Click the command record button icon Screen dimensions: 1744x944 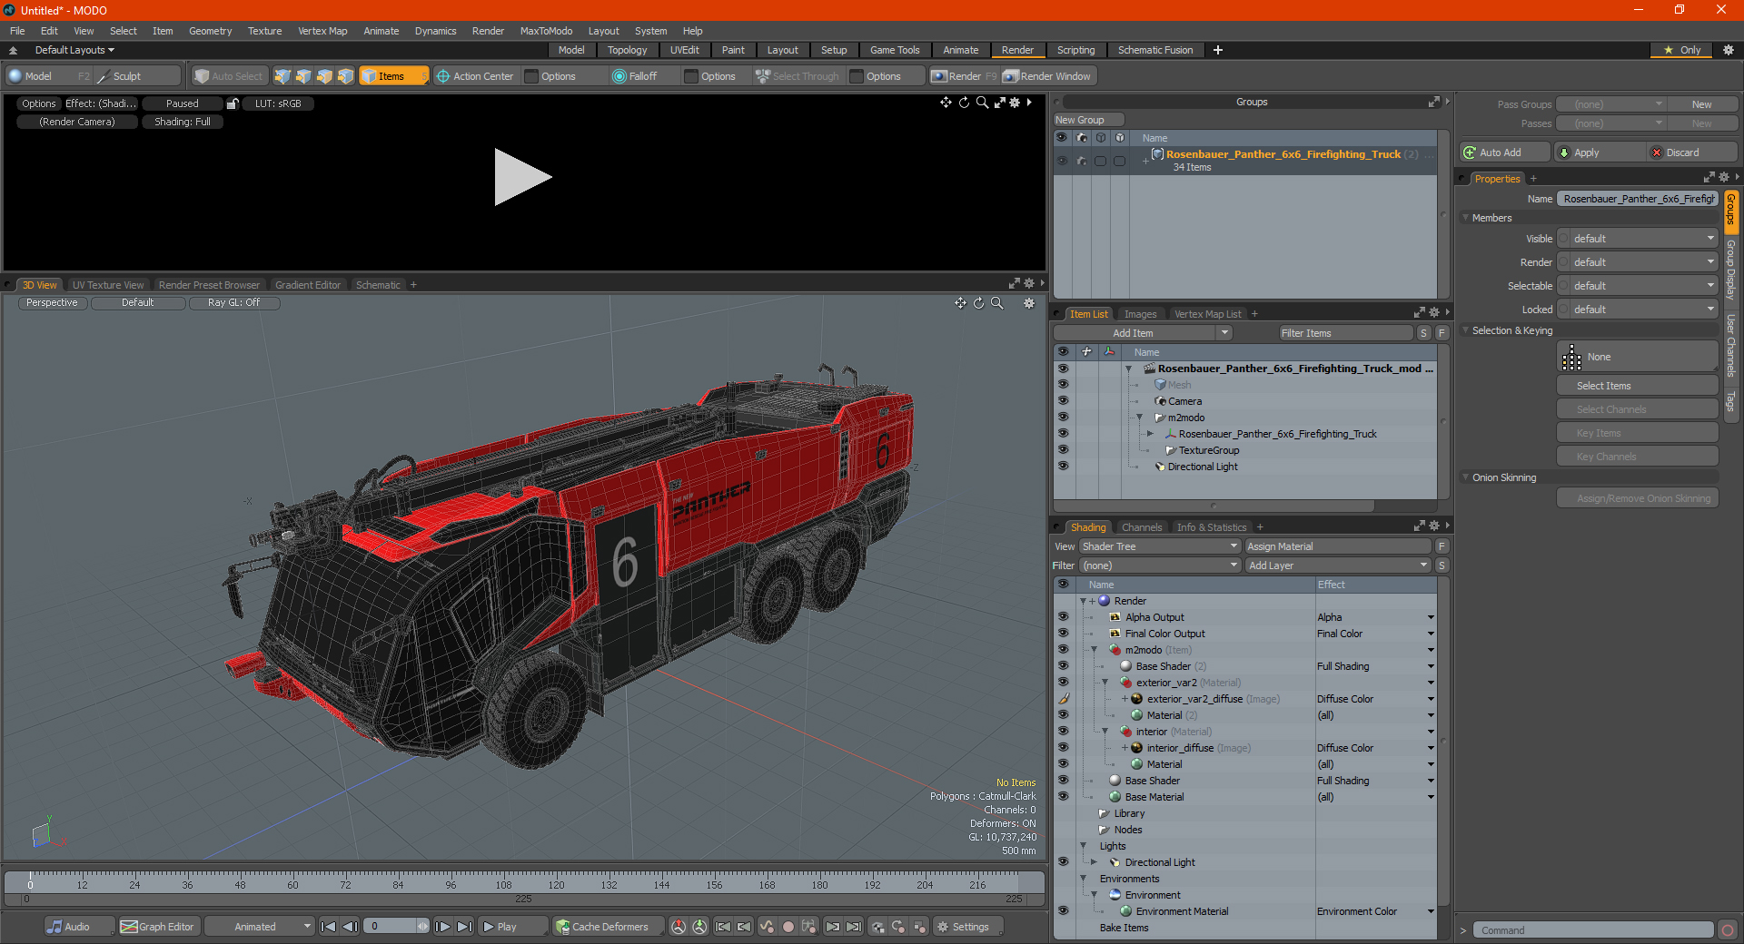1728,930
